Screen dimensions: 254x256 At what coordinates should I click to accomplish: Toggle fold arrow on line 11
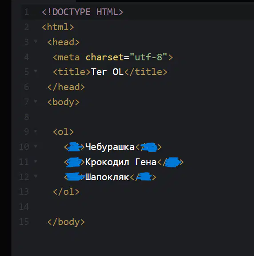point(36,161)
